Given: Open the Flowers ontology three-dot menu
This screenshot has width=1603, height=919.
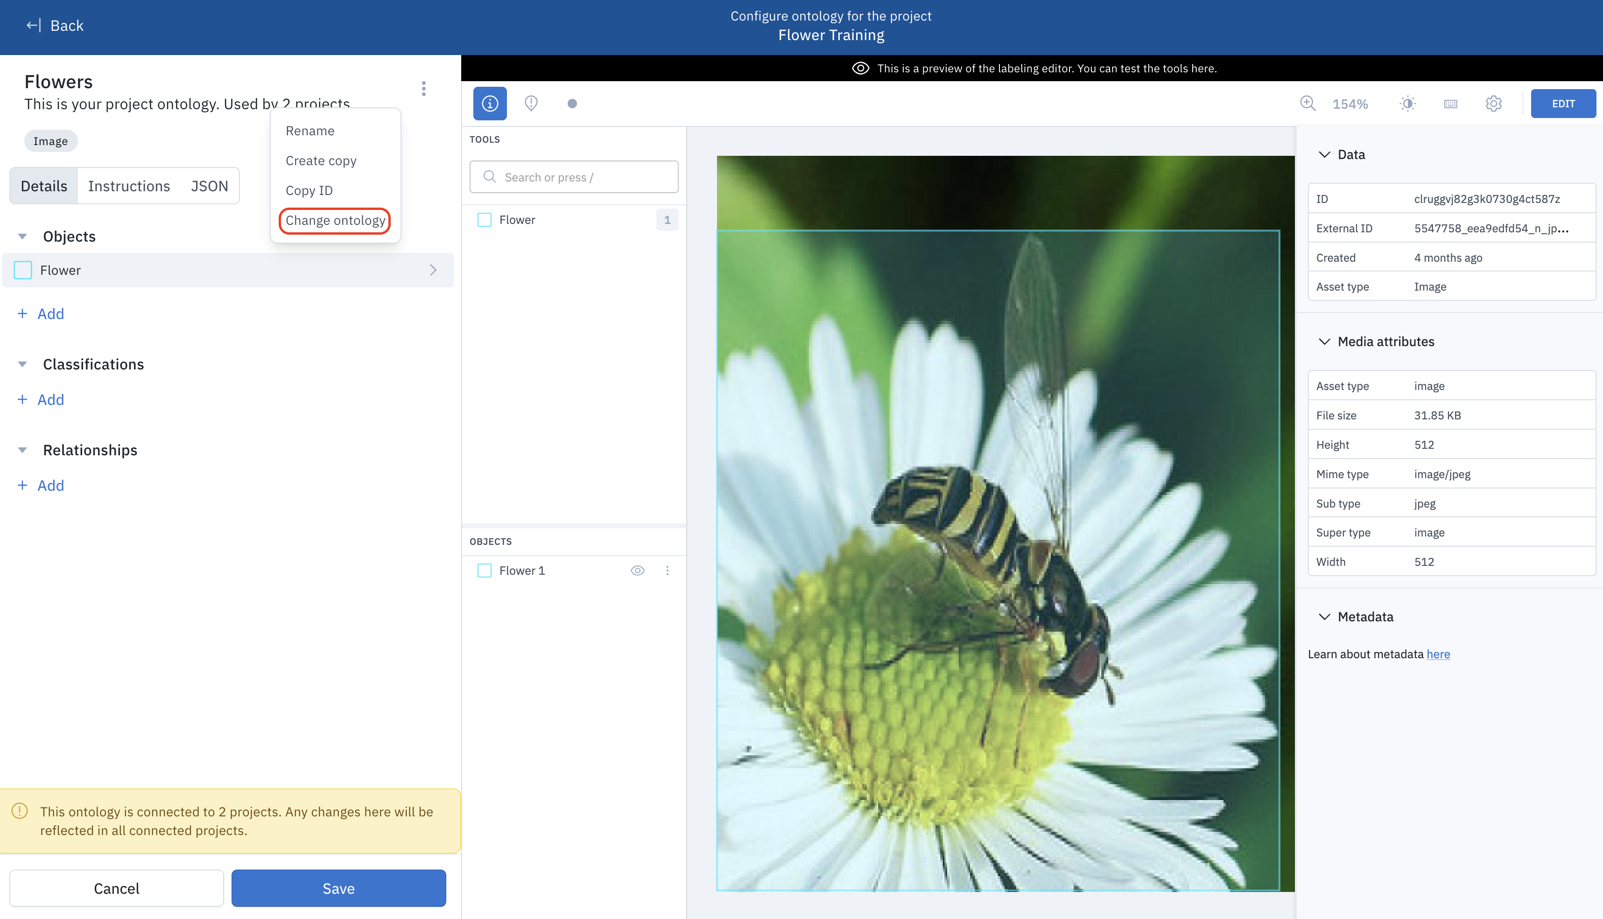Looking at the screenshot, I should pyautogui.click(x=424, y=88).
